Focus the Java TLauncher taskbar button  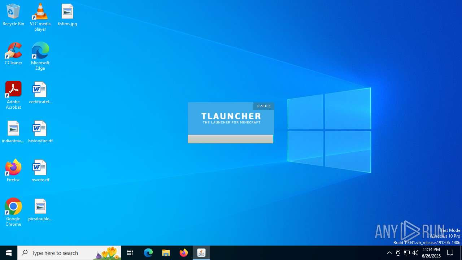[x=201, y=253]
